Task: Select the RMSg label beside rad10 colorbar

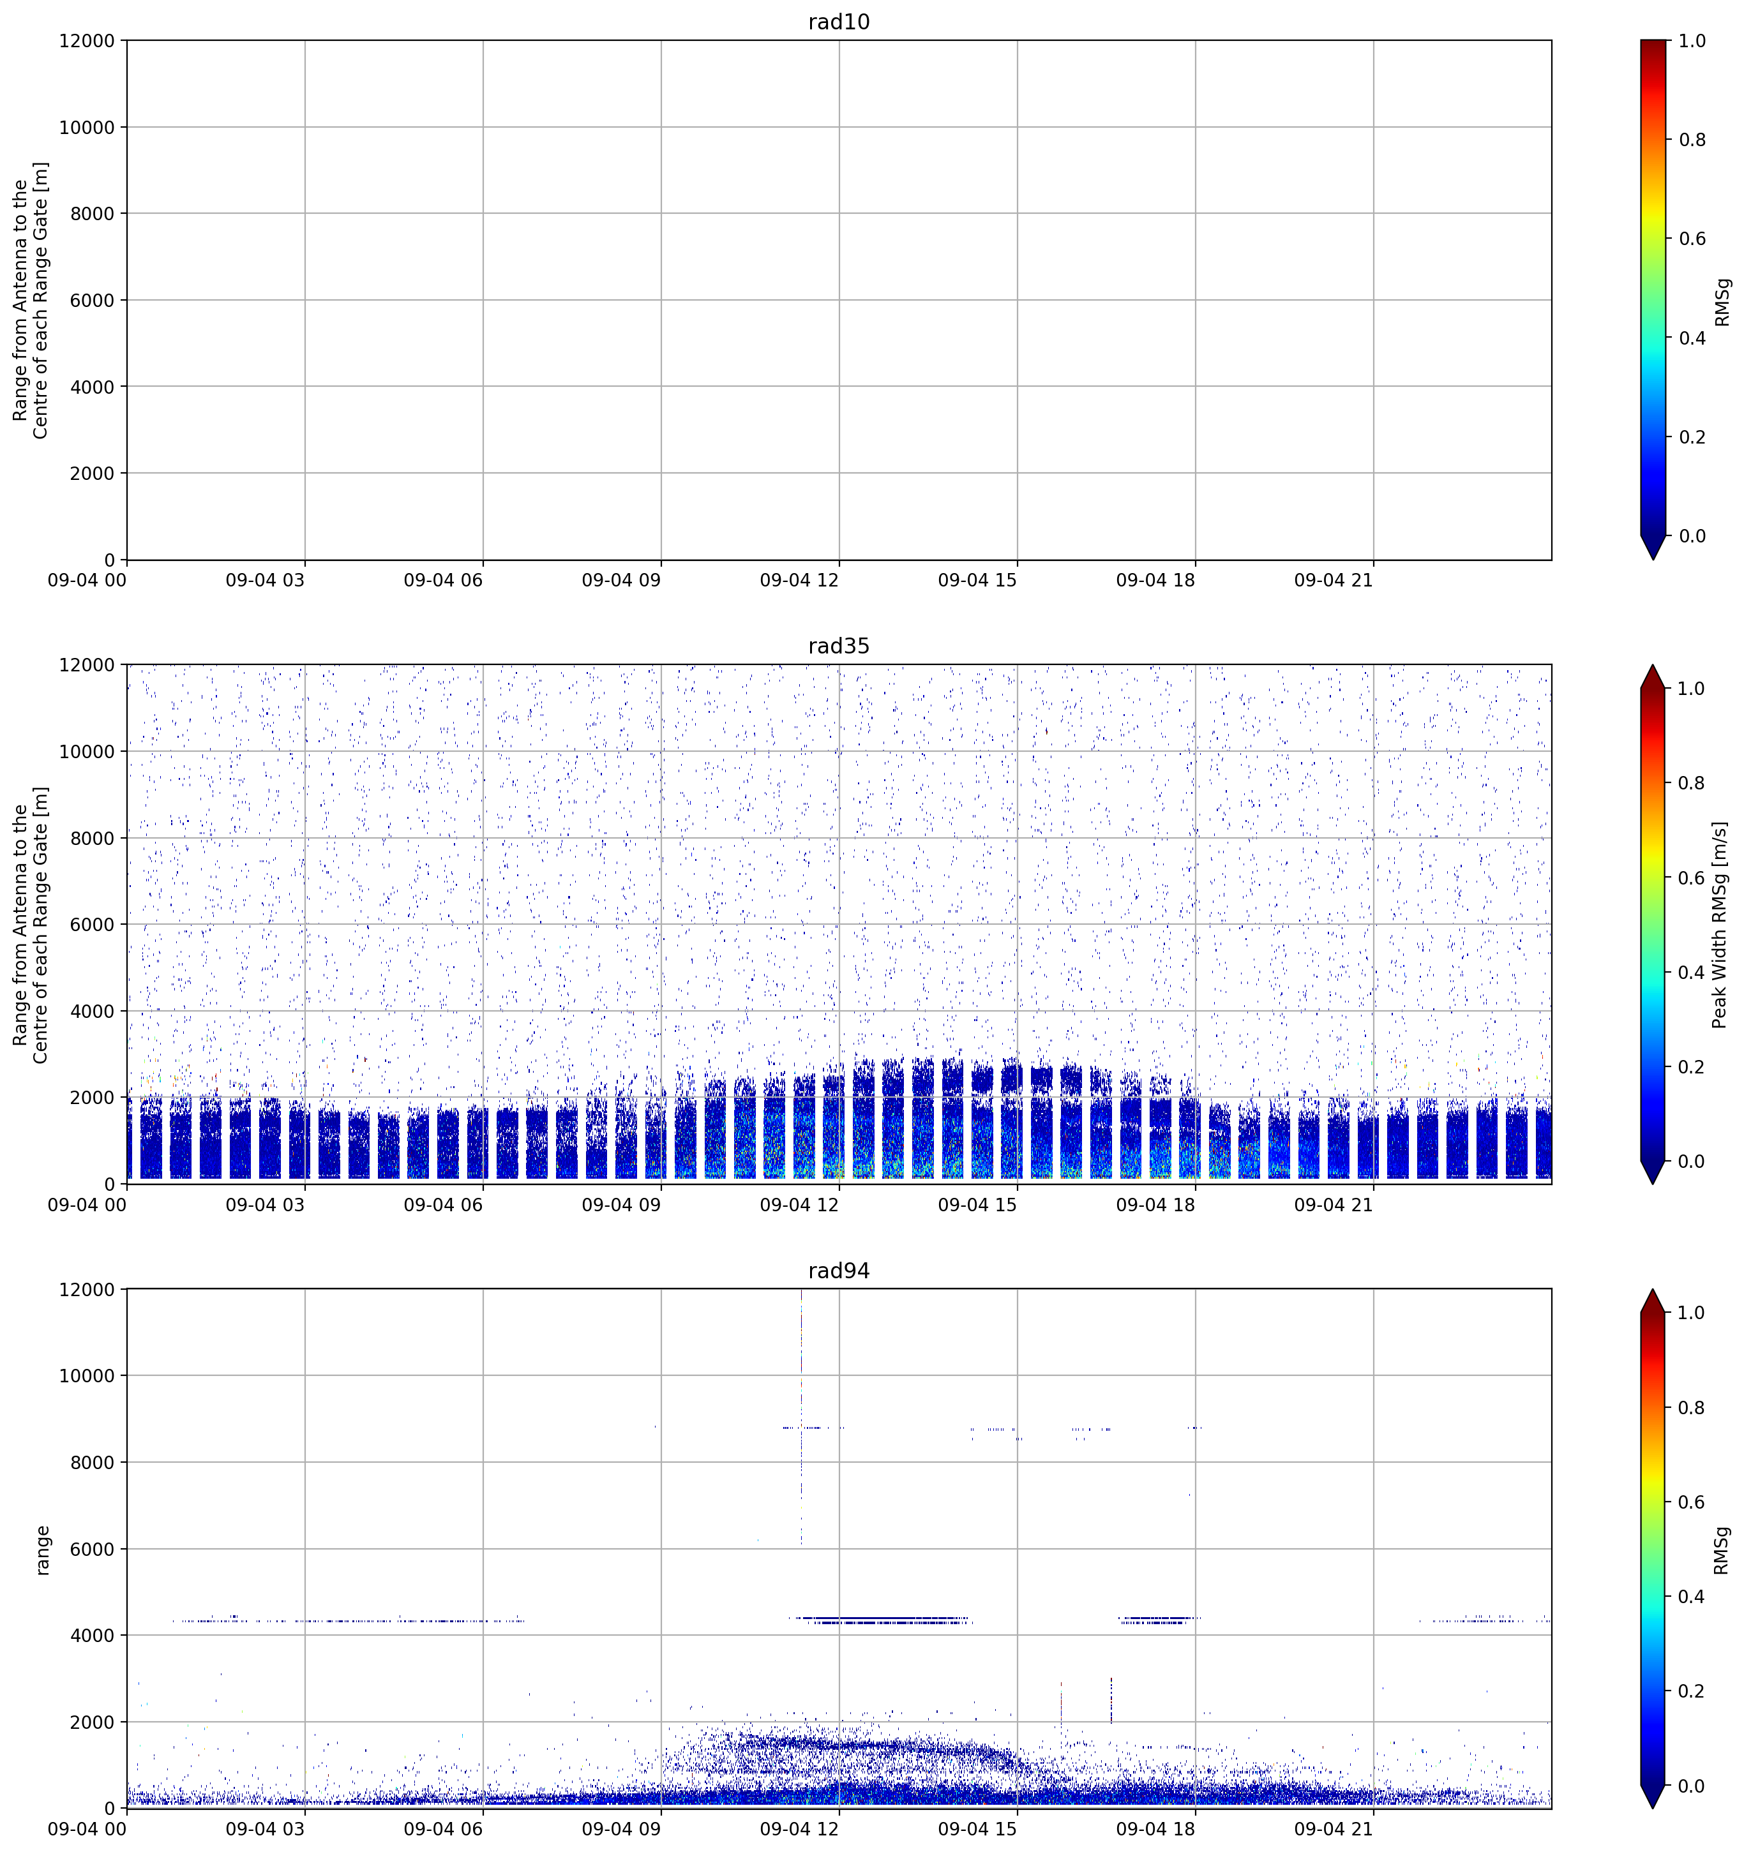Action: pyautogui.click(x=1722, y=301)
